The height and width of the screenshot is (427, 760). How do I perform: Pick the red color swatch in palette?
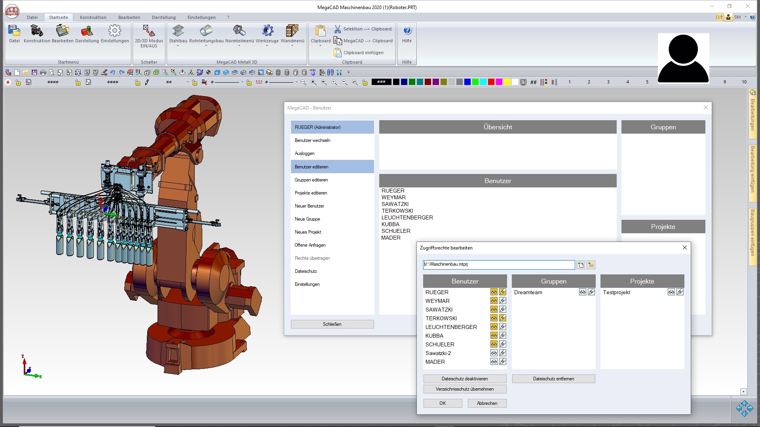491,82
